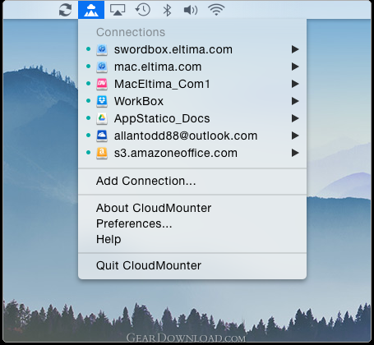Click the Amazon S3 icon beside s3.amazoneoffice.com

[x=102, y=153]
